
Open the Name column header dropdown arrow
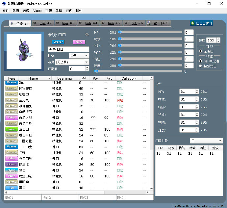click(49, 78)
